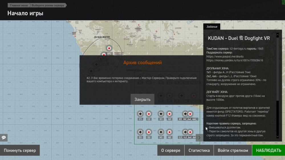285x160 pixels.
Task: Click the briefing scrollbar down arrow
Action: (278, 137)
